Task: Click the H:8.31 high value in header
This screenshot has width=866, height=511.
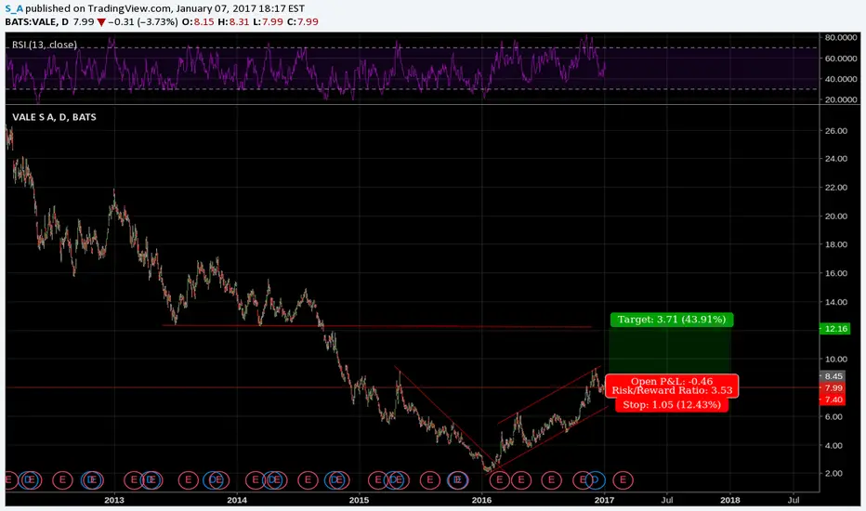Action: [x=232, y=22]
